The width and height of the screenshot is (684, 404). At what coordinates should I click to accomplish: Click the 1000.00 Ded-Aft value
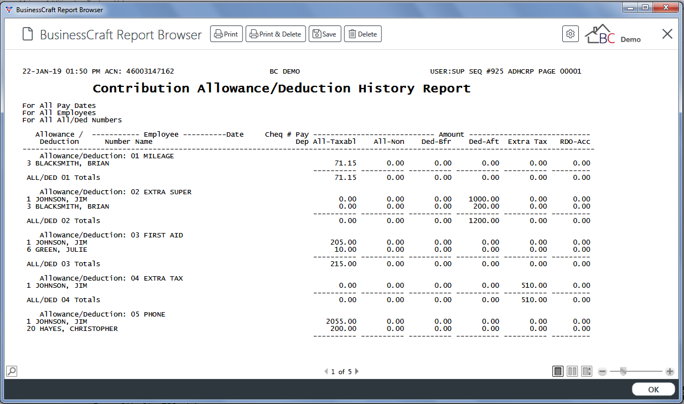[x=484, y=199]
